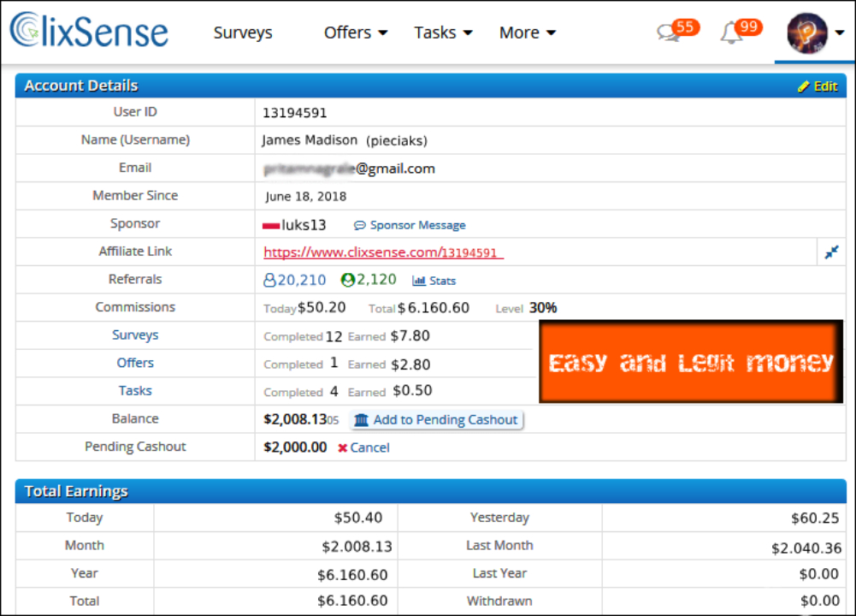The height and width of the screenshot is (616, 856).
Task: Open the referrals Stats bar chart icon
Action: pyautogui.click(x=419, y=281)
